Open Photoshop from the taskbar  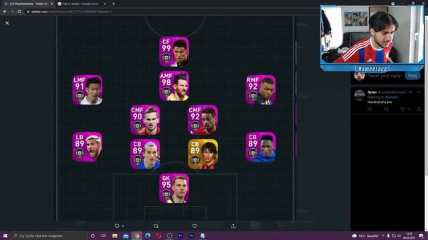tap(191, 235)
